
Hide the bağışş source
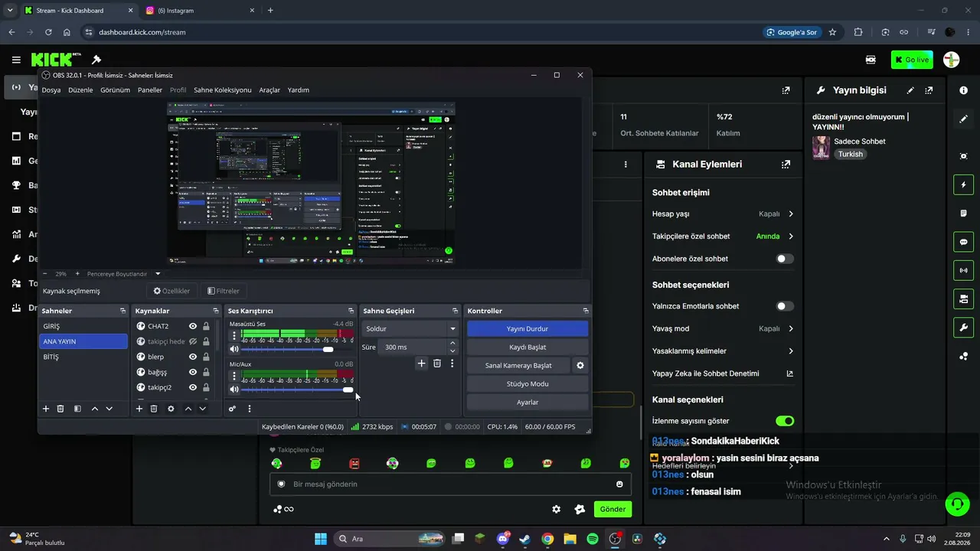pyautogui.click(x=193, y=372)
